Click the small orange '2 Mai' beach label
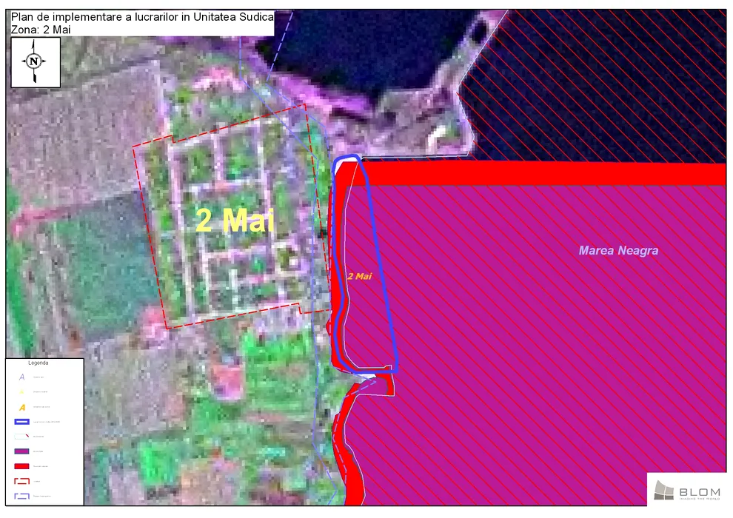Viewport: 733px width, 518px height. (x=359, y=276)
